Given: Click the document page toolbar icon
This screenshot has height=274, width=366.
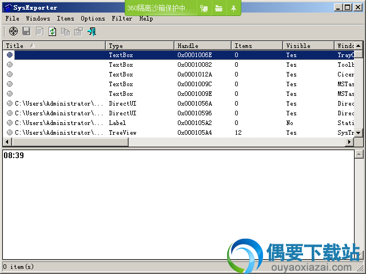Looking at the screenshot, I should 39,31.
